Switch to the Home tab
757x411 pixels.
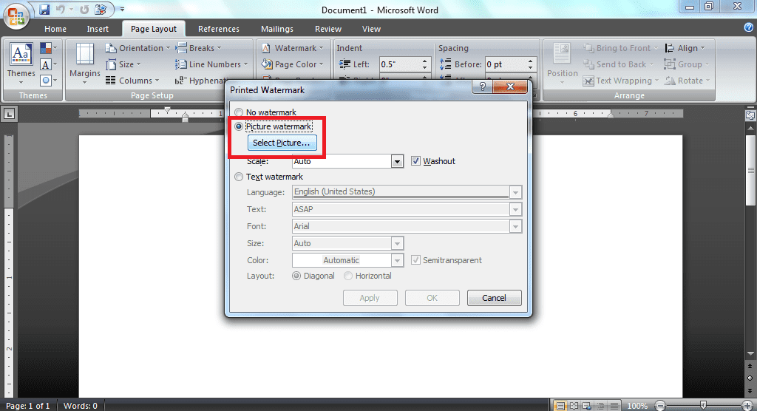(x=55, y=29)
